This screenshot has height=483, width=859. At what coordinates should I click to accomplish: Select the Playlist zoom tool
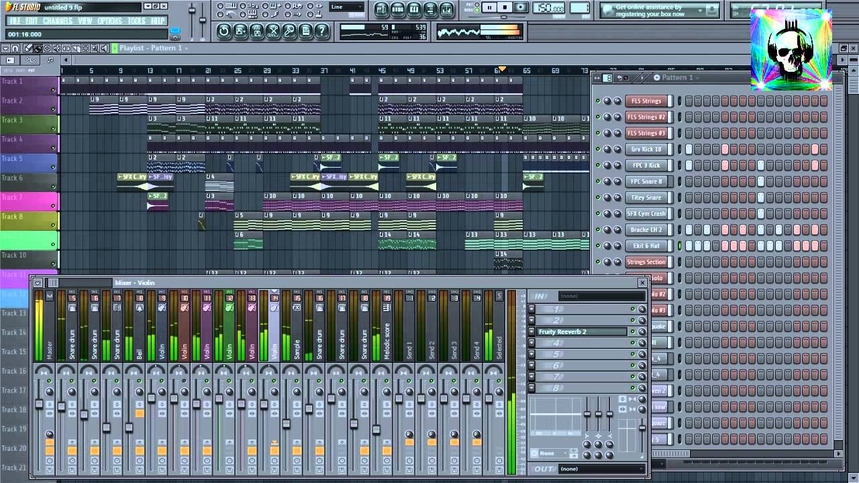click(x=95, y=48)
